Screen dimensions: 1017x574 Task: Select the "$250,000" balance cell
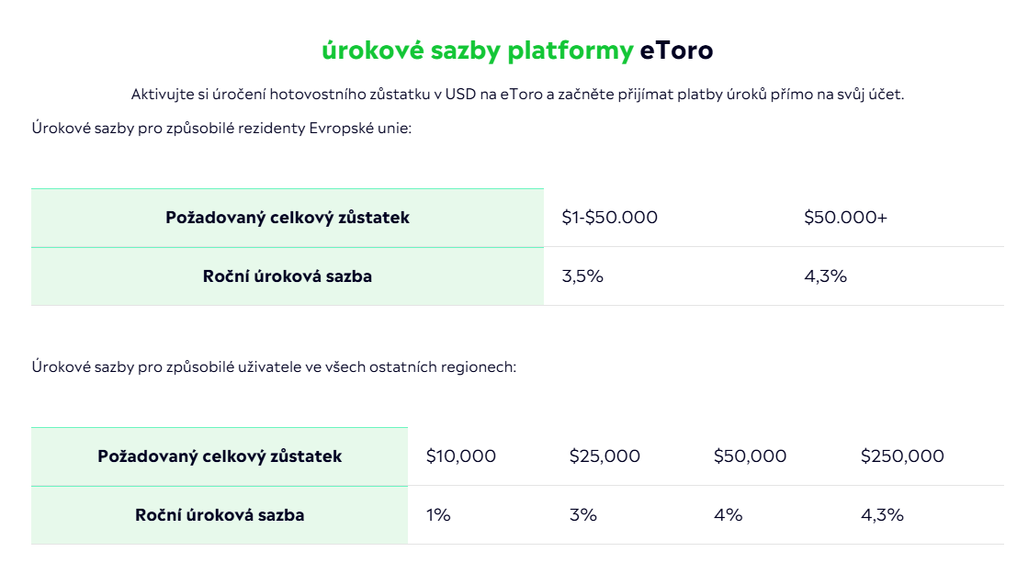tap(902, 456)
